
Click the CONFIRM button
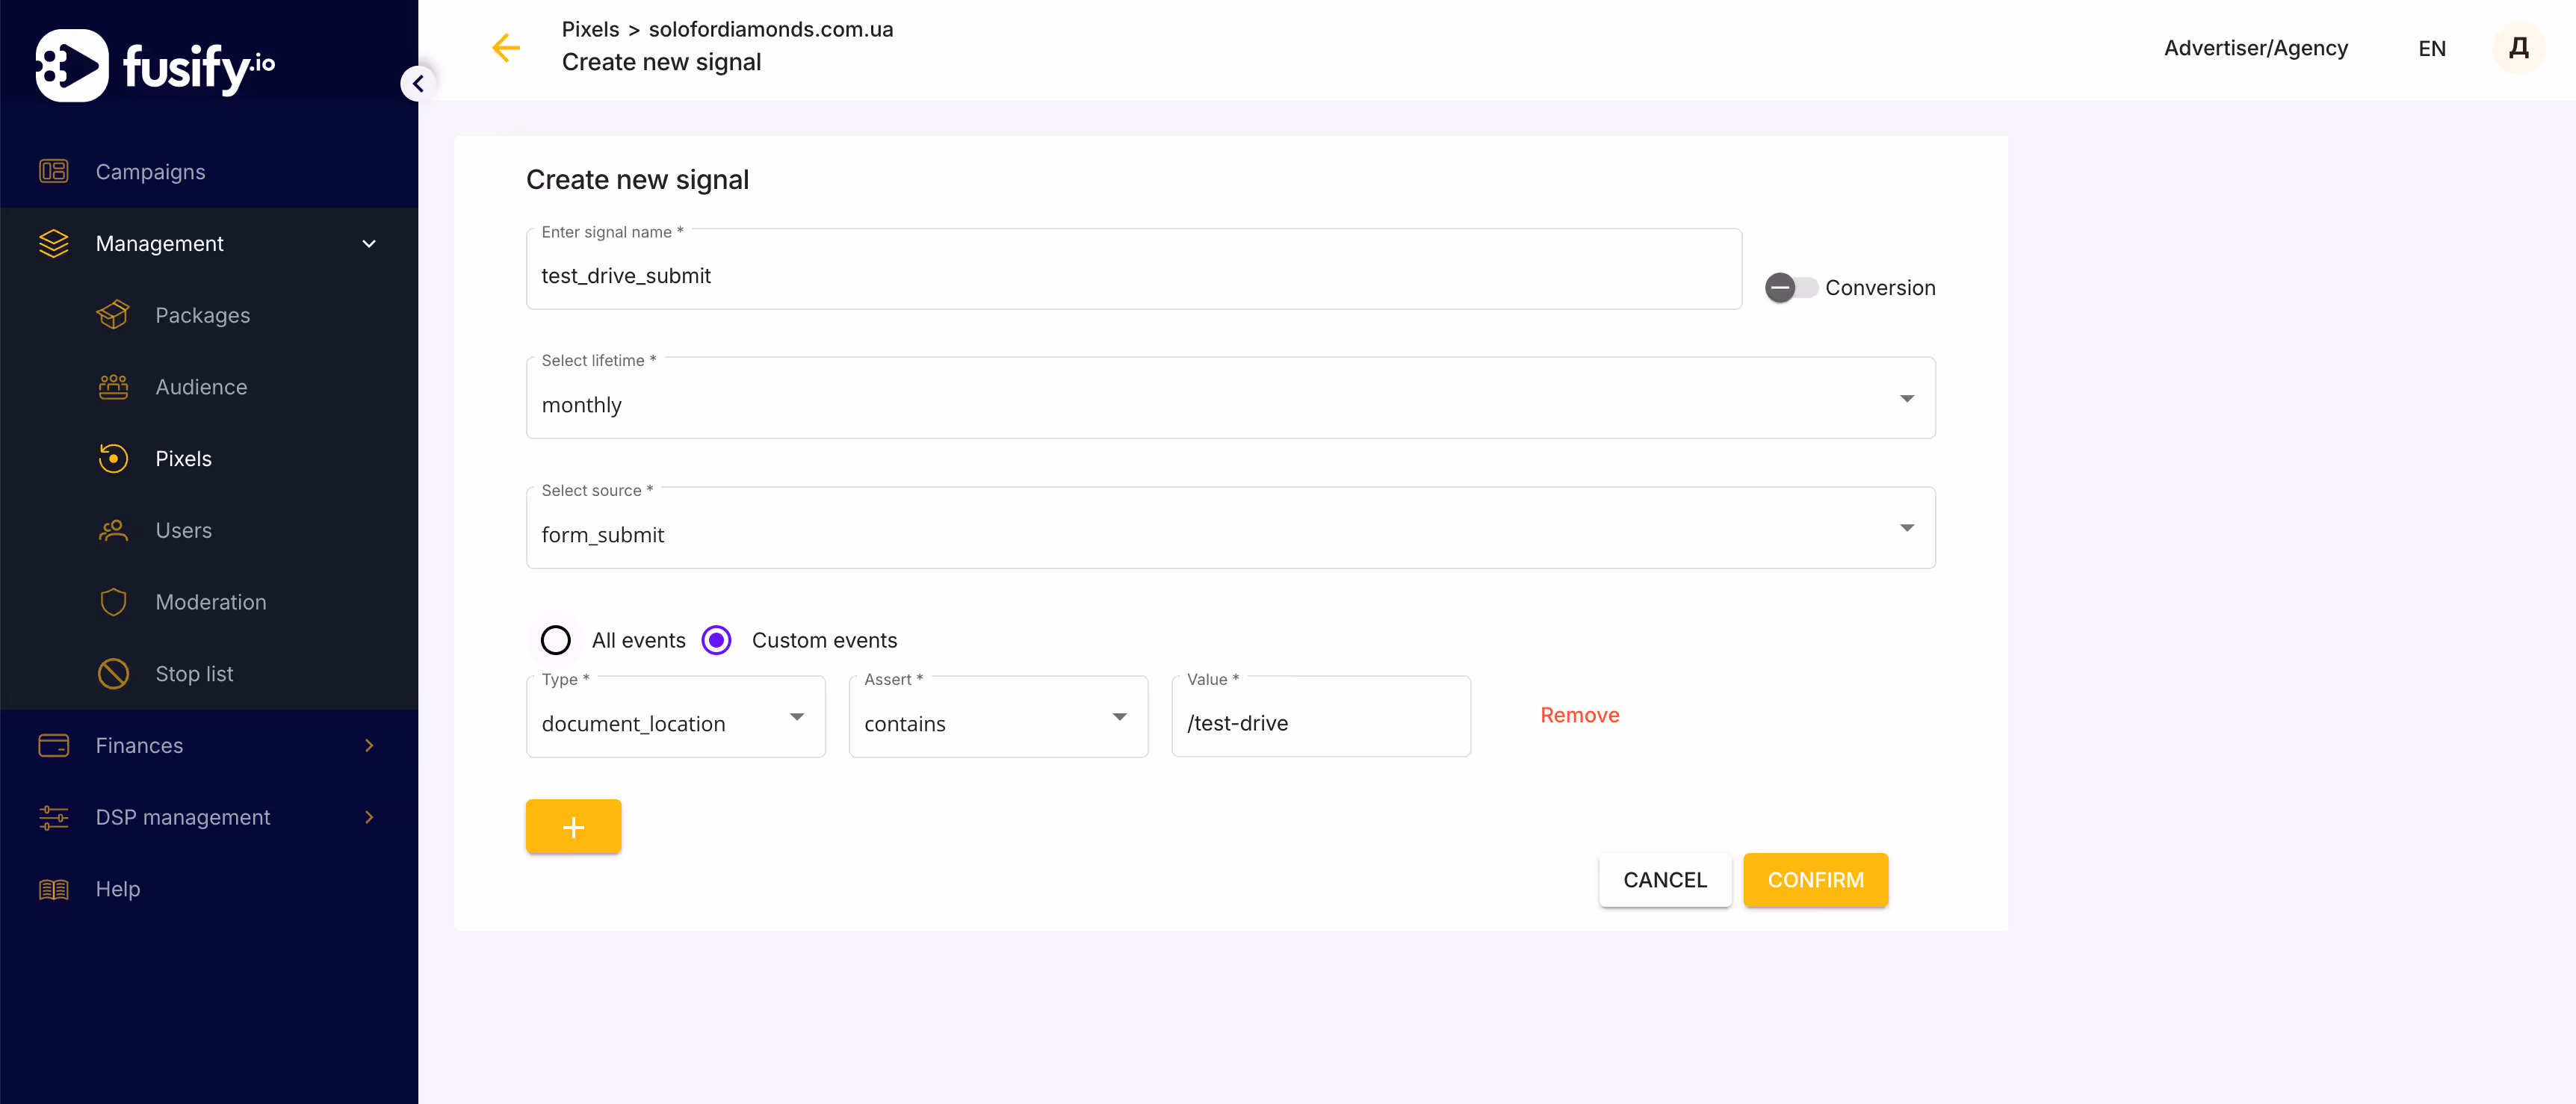[1815, 880]
